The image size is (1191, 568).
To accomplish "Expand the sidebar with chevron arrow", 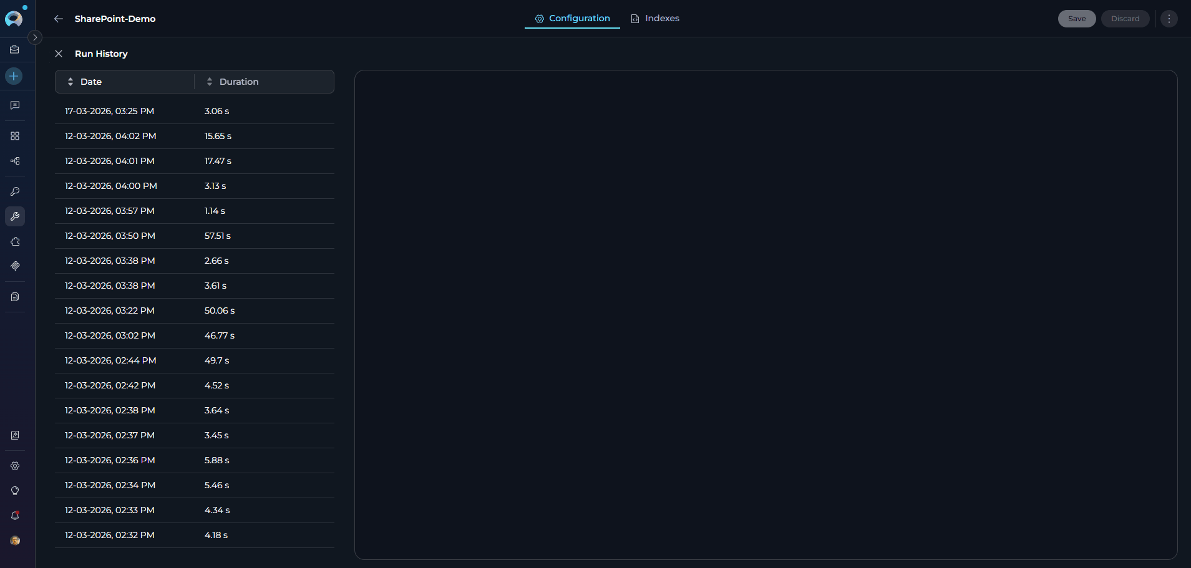I will (35, 37).
